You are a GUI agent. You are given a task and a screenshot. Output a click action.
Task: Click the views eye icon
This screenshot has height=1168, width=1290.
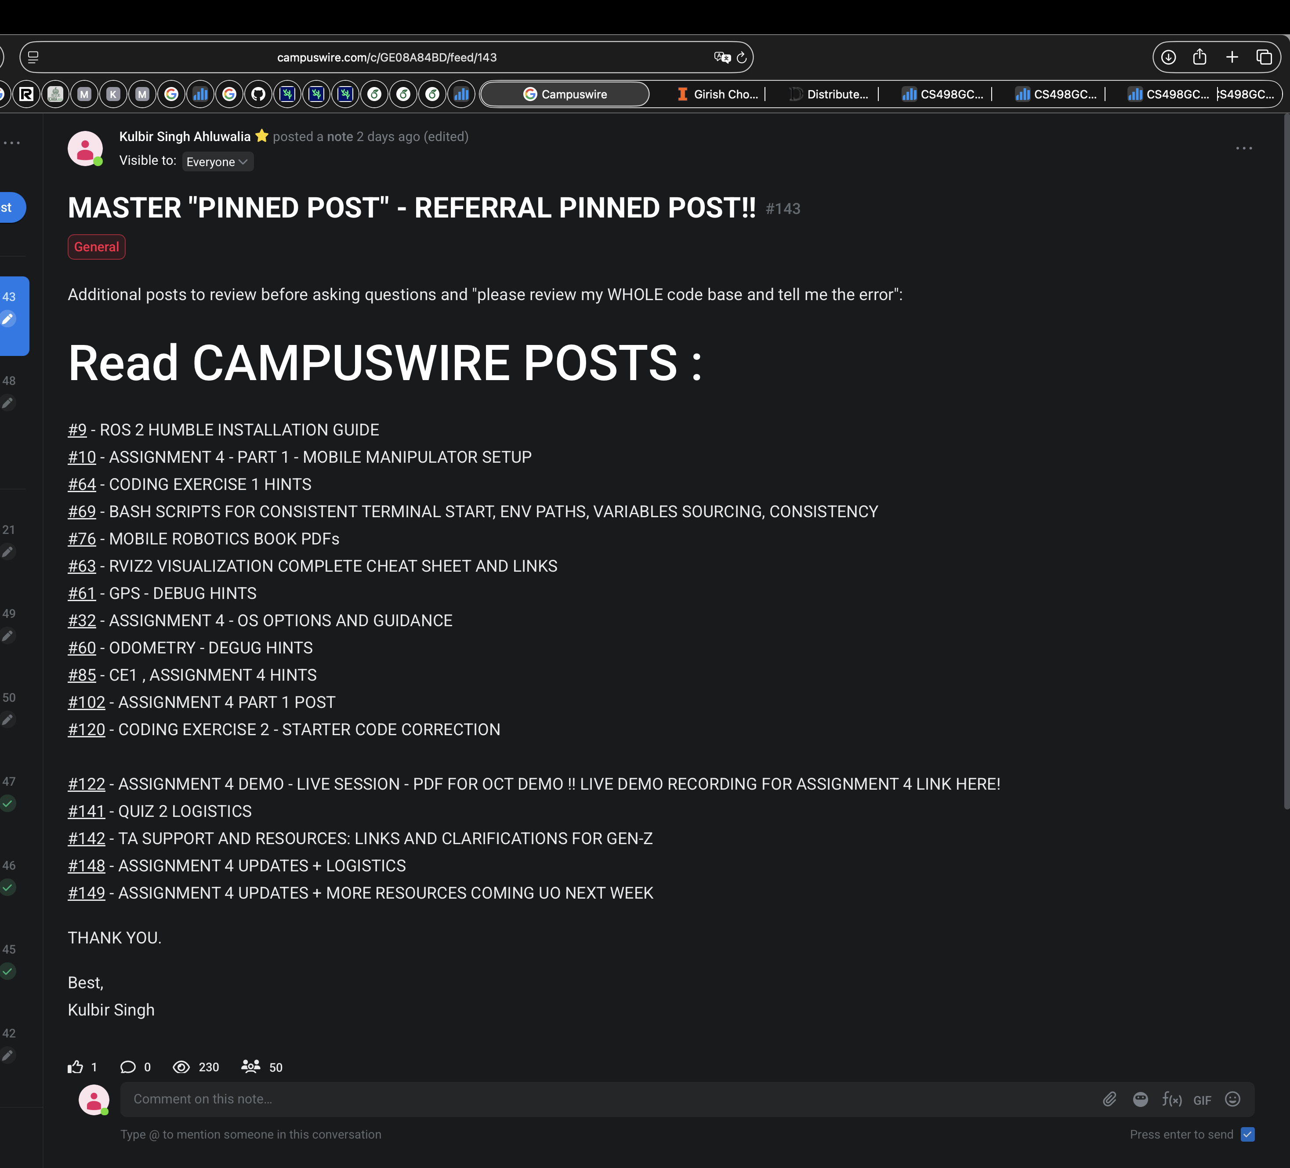point(181,1067)
